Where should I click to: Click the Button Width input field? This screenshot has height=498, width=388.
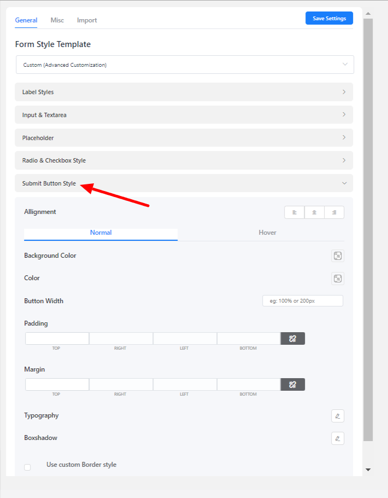pos(303,301)
